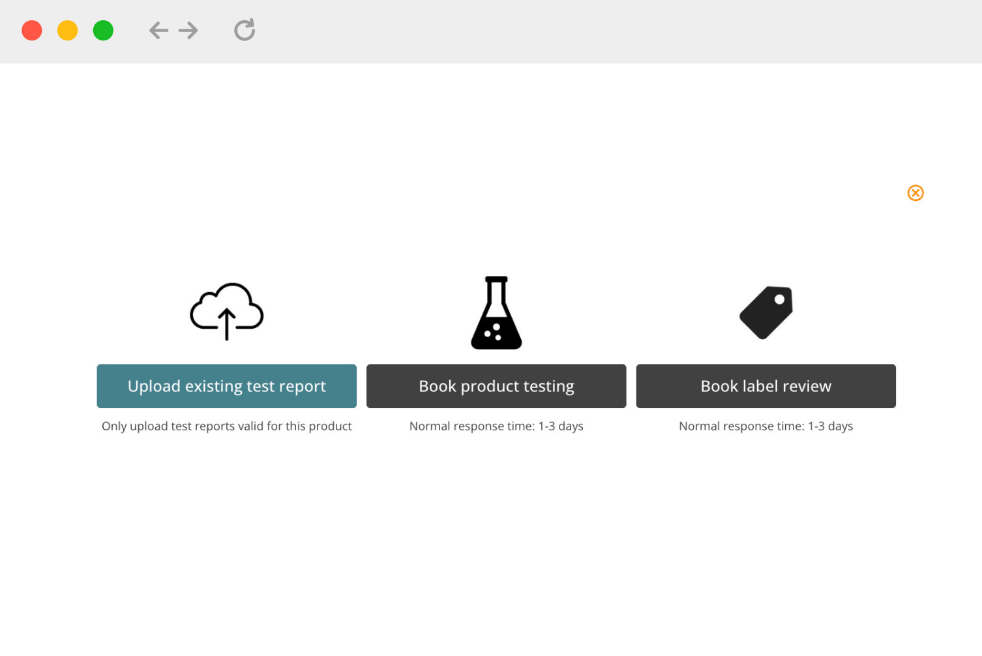Click response time text under Book label review
This screenshot has height=656, width=982.
click(766, 426)
